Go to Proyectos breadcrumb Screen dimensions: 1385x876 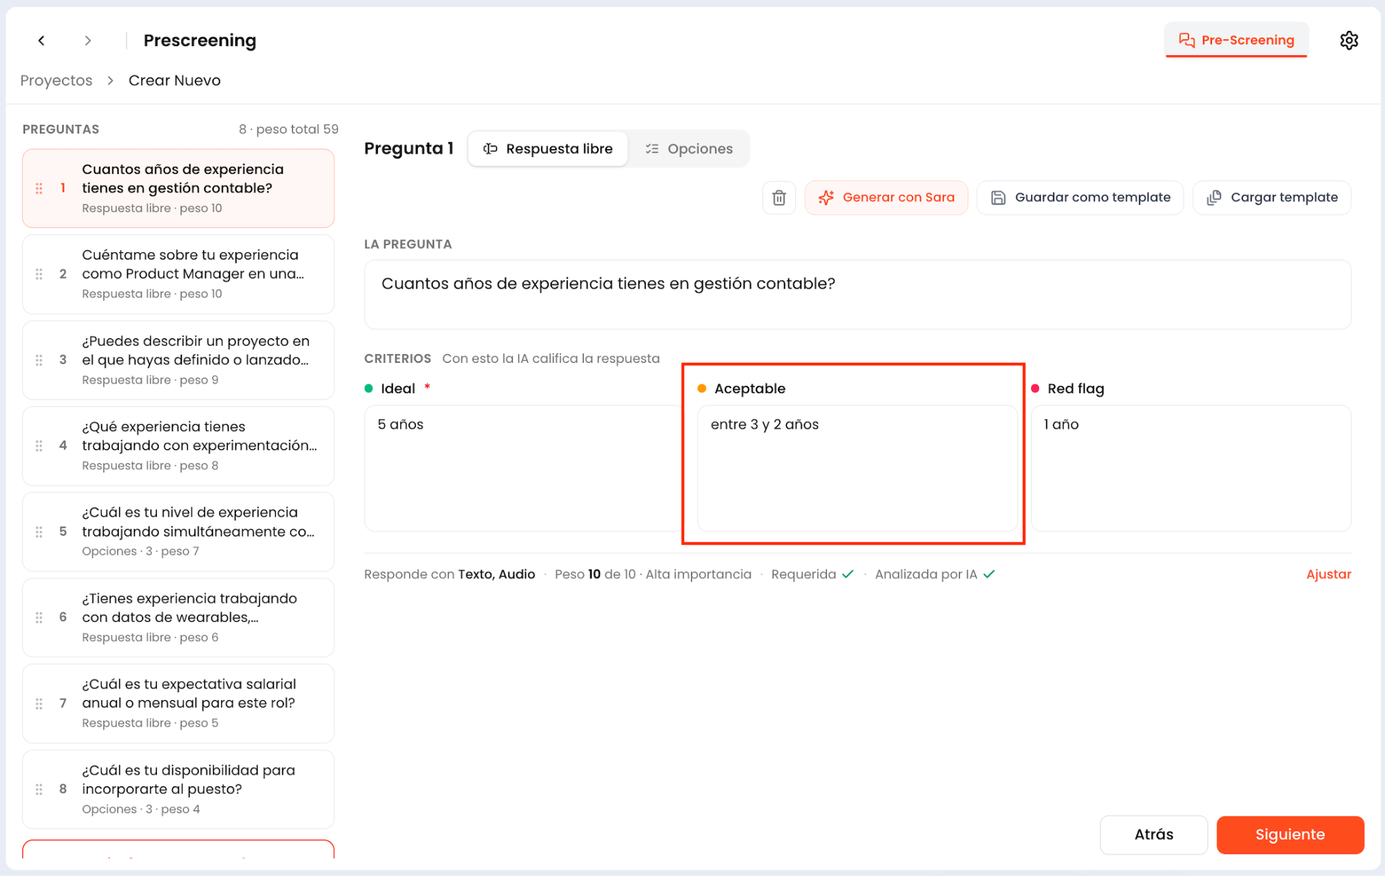[x=56, y=80]
